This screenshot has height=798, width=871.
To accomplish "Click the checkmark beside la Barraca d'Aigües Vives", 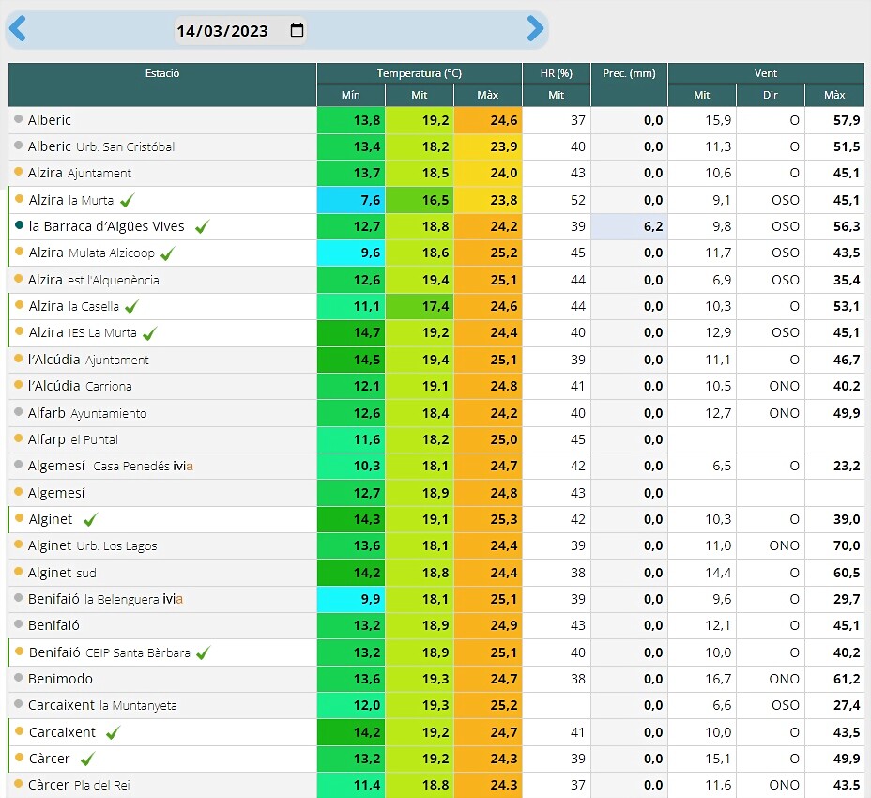I will point(202,226).
